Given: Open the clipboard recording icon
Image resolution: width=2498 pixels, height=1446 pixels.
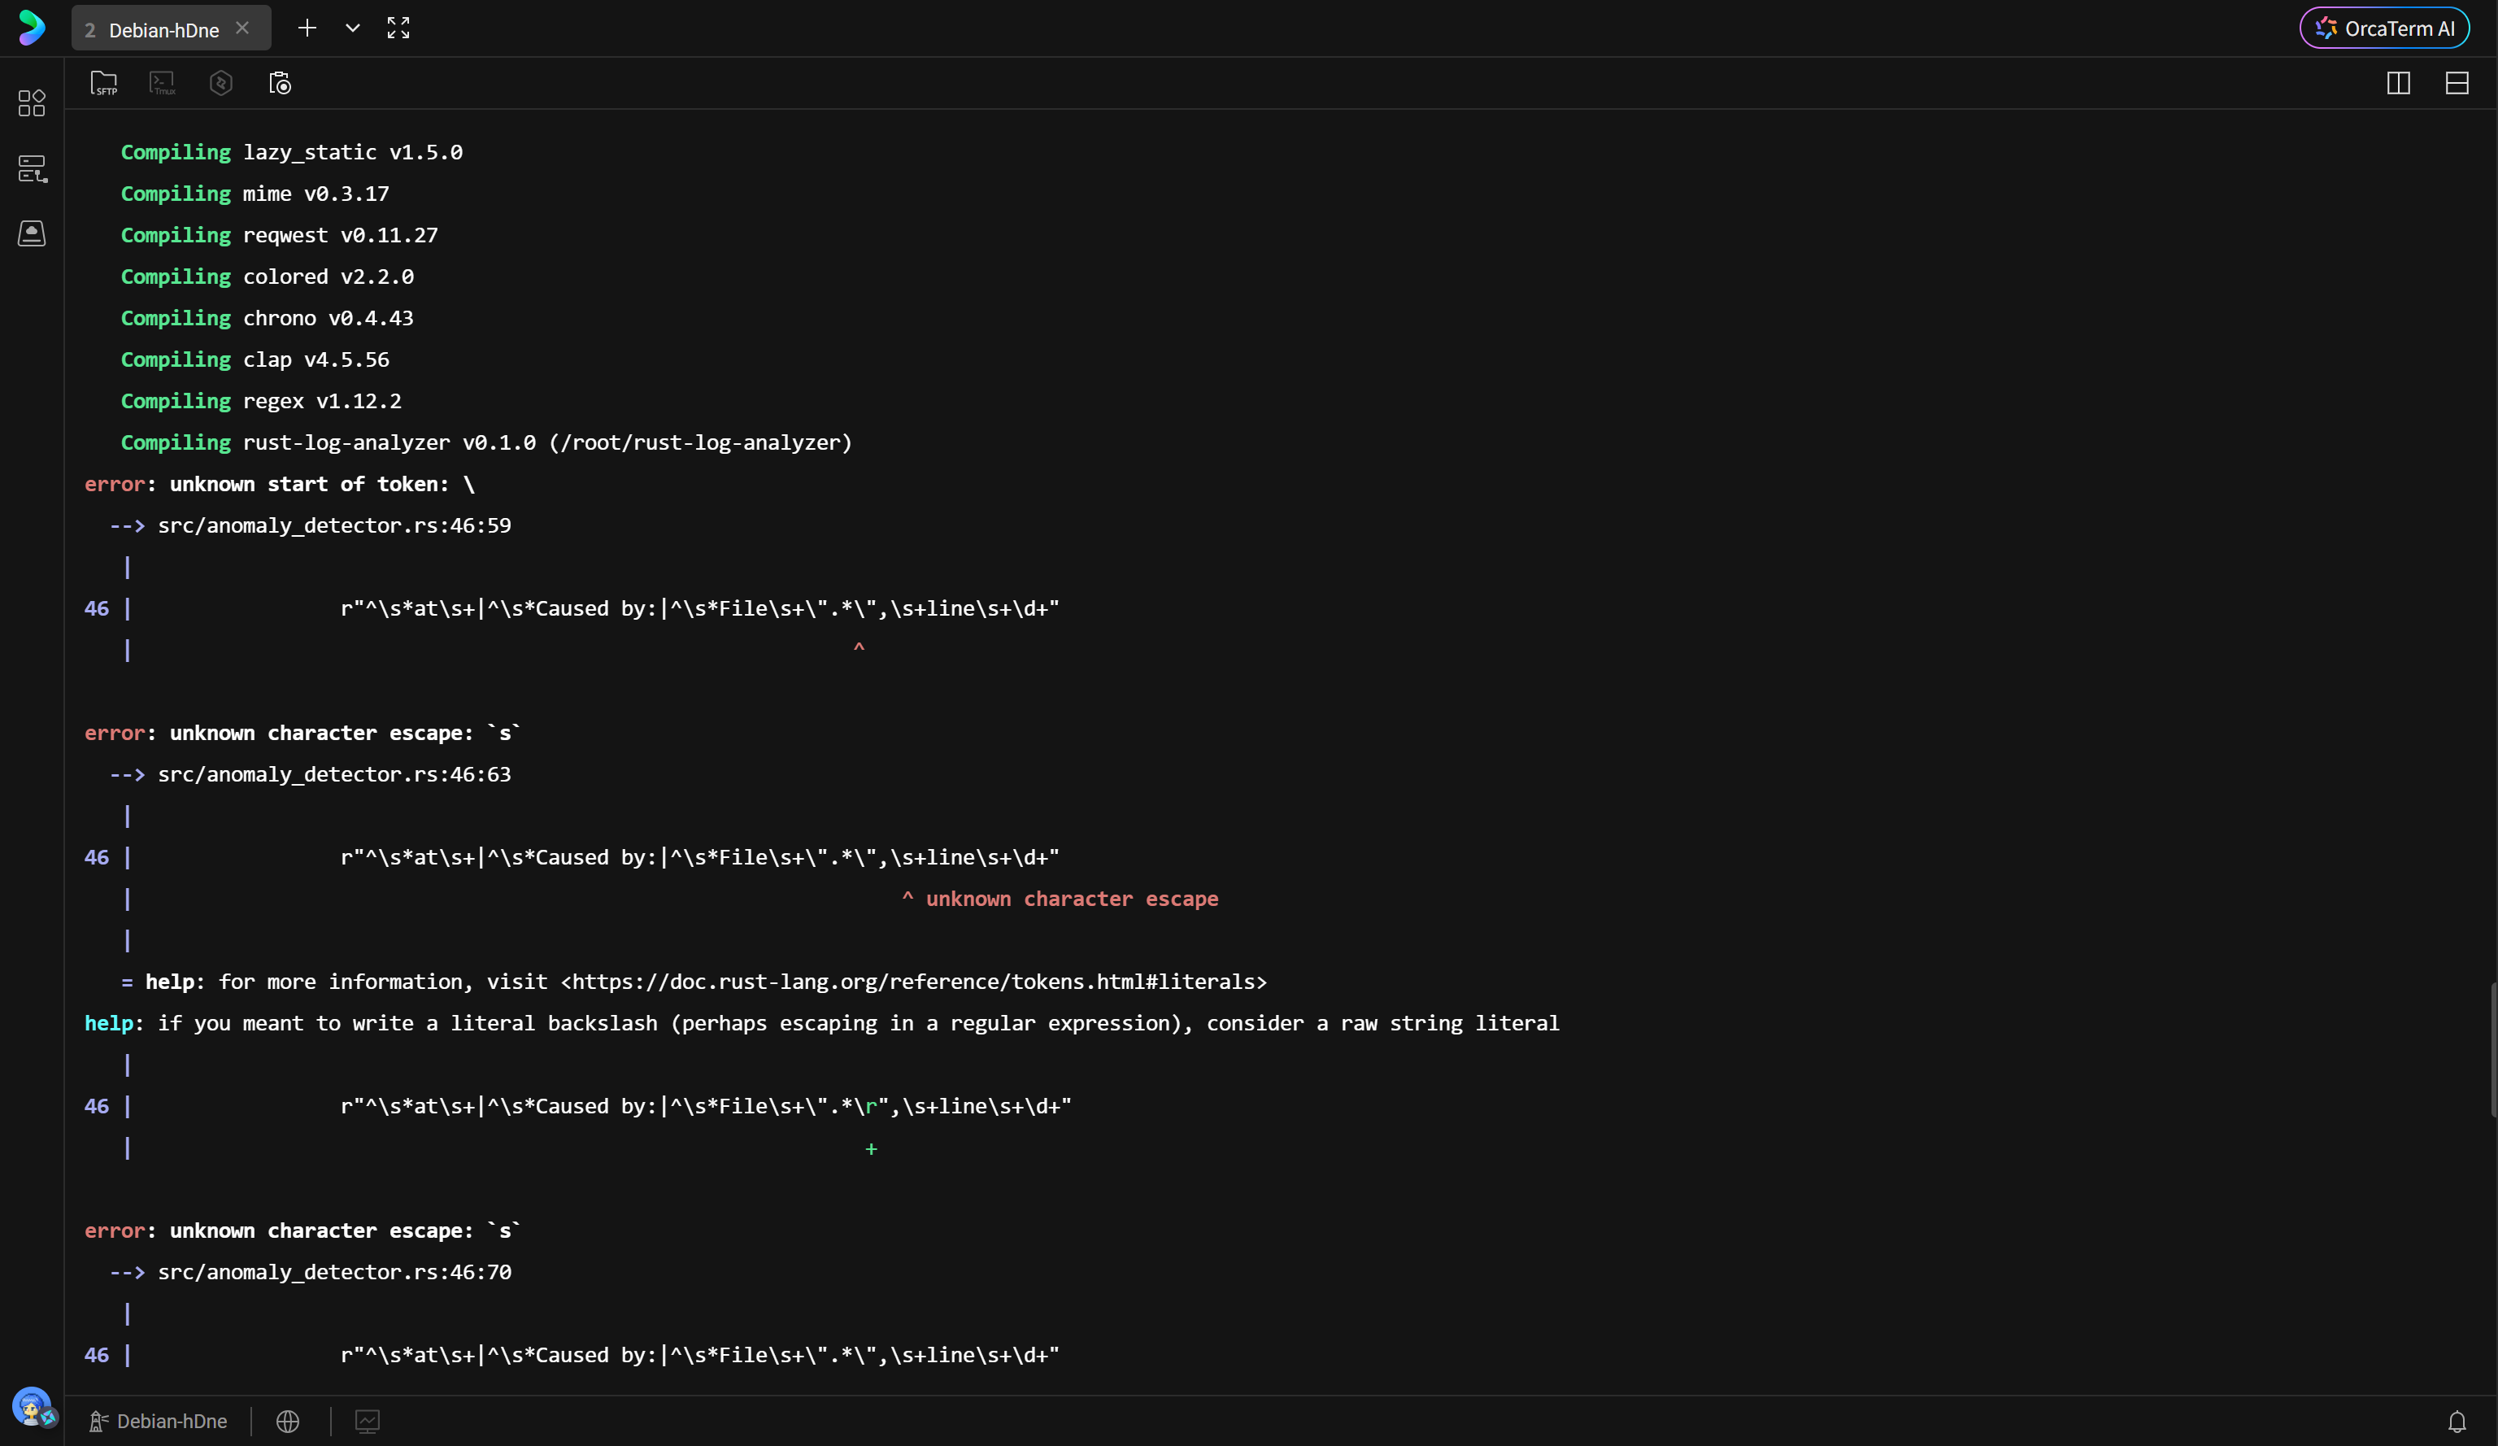Looking at the screenshot, I should [281, 83].
